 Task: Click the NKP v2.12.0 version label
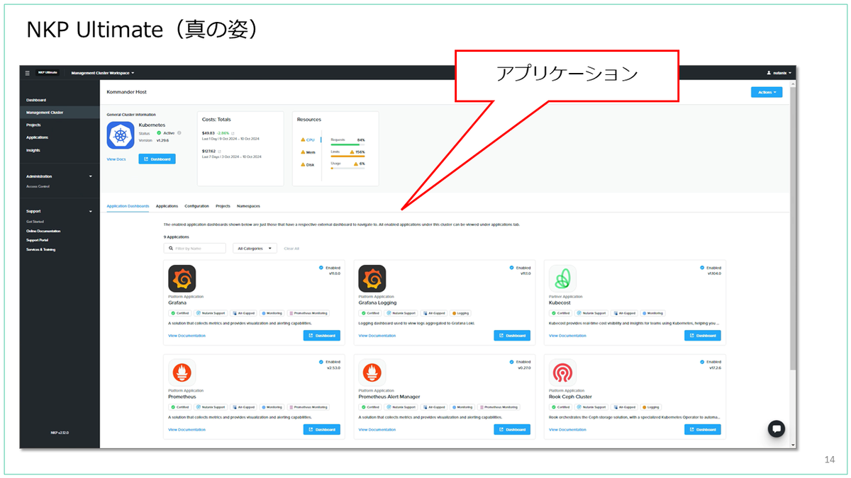[60, 432]
